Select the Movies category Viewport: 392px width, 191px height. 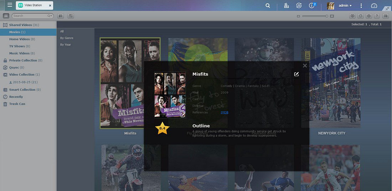28,32
